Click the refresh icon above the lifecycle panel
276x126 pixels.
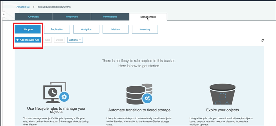point(263,40)
